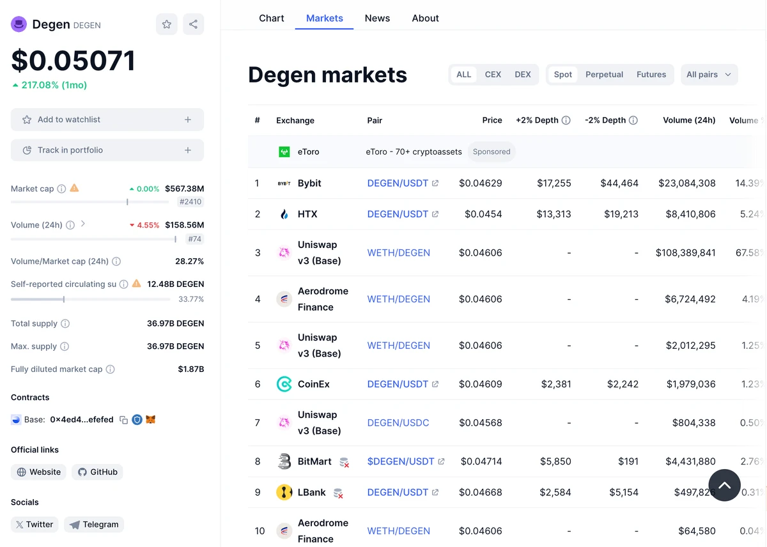Open Degen's GitHub profile
This screenshot has width=767, height=547.
click(97, 472)
